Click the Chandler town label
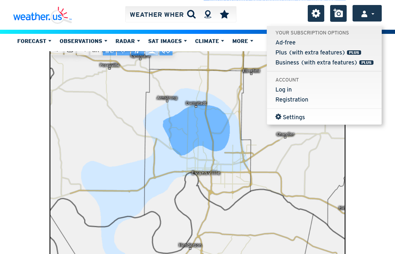This screenshot has height=254, width=395. 285,134
